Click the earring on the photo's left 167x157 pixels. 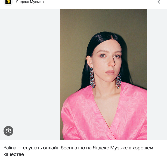92,78
